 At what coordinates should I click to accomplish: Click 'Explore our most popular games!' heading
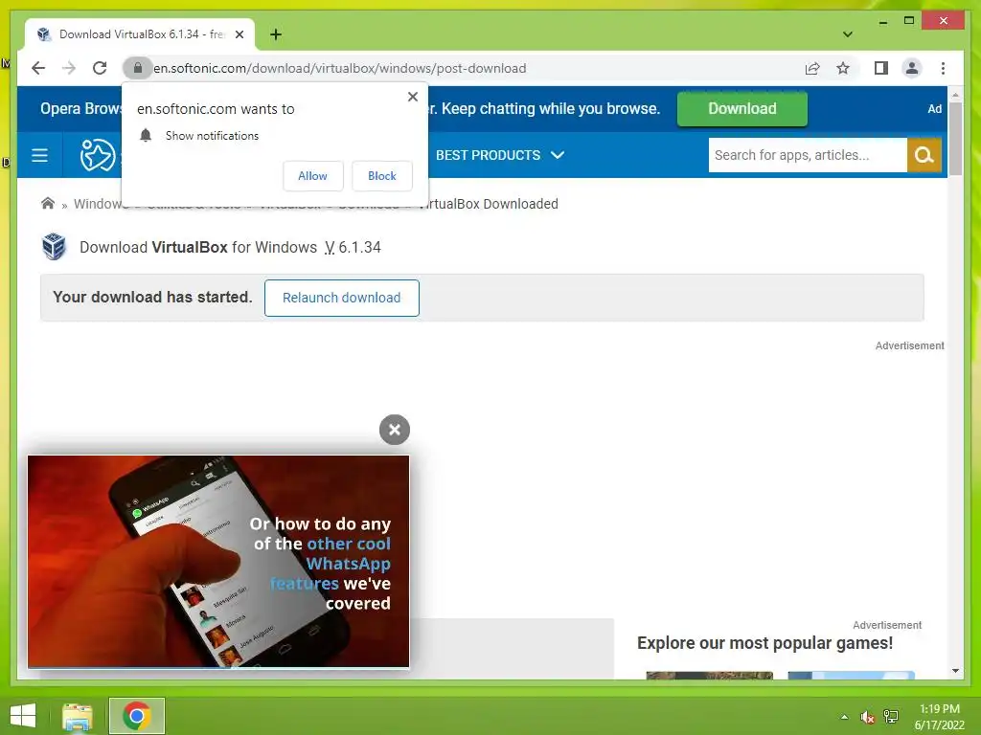[764, 643]
